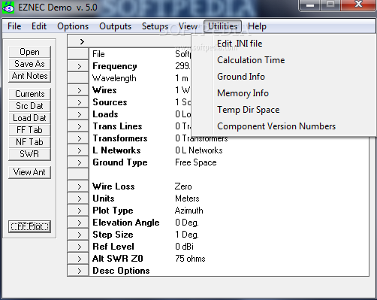
Task: Open the Options menu
Action: [73, 26]
